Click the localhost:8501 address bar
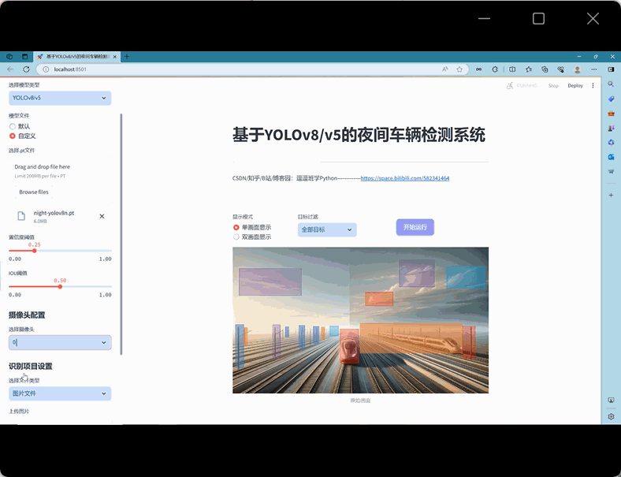The image size is (621, 477). [252, 69]
